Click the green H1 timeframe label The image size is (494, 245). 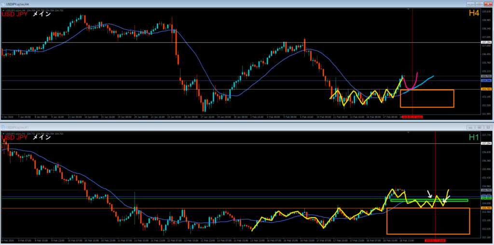coord(475,137)
